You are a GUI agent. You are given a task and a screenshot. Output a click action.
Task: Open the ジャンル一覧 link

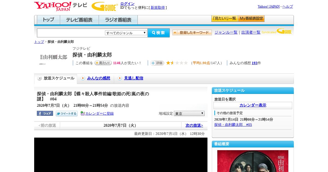[x=226, y=32]
